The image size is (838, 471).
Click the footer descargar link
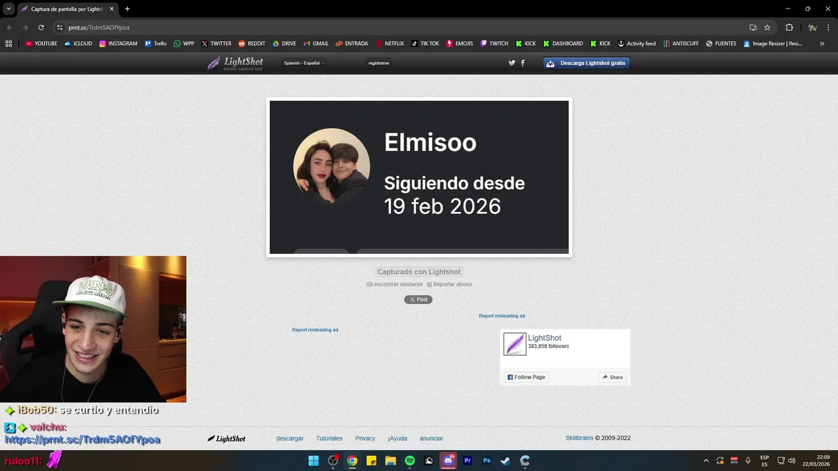click(x=289, y=438)
